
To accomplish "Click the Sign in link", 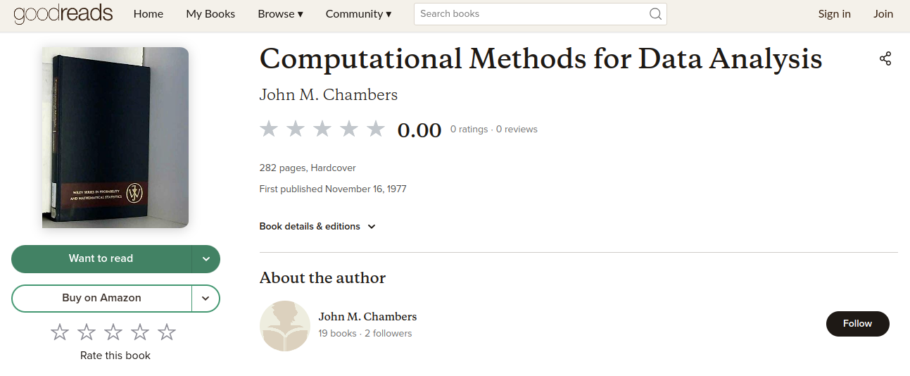I will coord(834,14).
